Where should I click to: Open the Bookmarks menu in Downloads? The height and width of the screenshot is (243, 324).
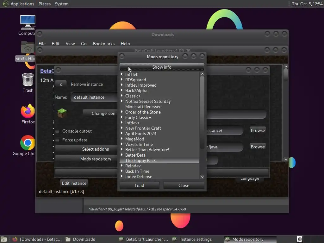104,44
